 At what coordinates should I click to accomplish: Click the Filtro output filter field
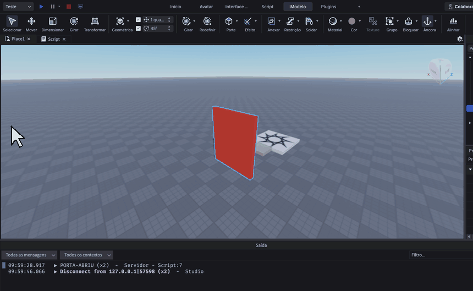point(441,255)
